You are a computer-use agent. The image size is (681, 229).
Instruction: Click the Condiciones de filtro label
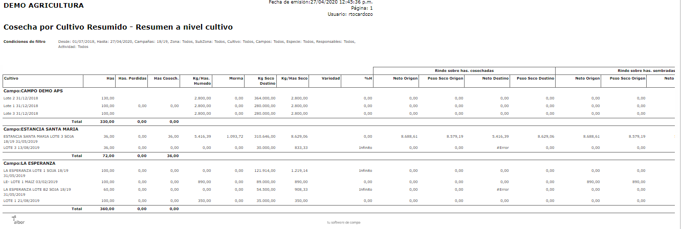click(25, 41)
